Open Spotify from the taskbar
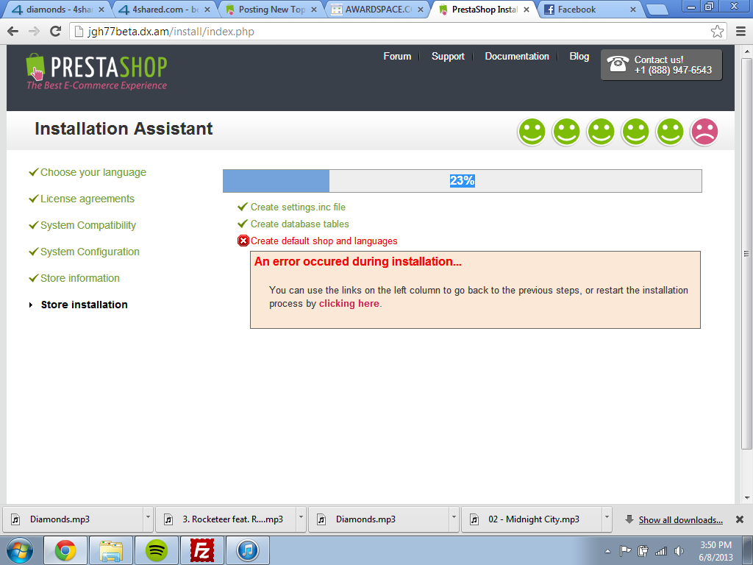This screenshot has width=753, height=565. click(x=157, y=550)
